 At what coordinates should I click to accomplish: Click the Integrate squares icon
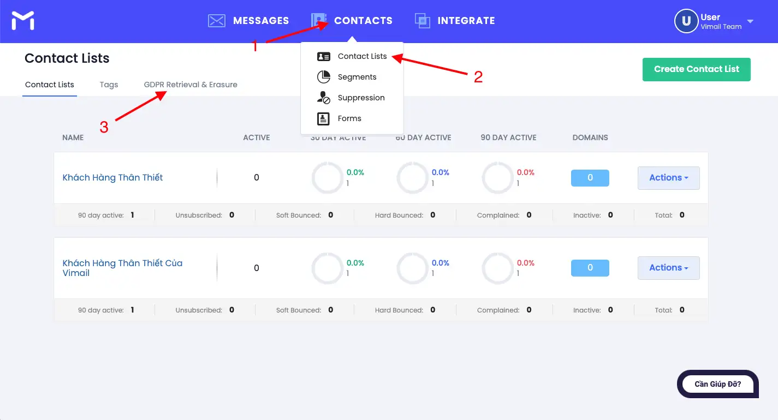coord(422,21)
